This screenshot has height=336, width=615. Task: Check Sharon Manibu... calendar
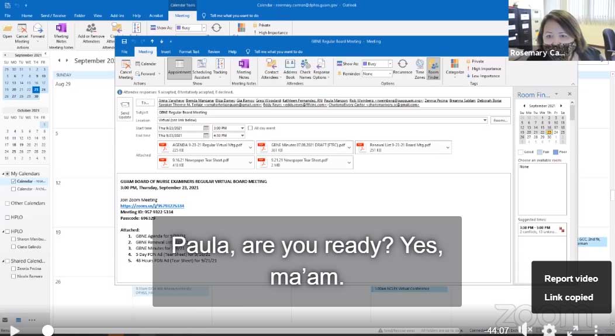(x=13, y=239)
